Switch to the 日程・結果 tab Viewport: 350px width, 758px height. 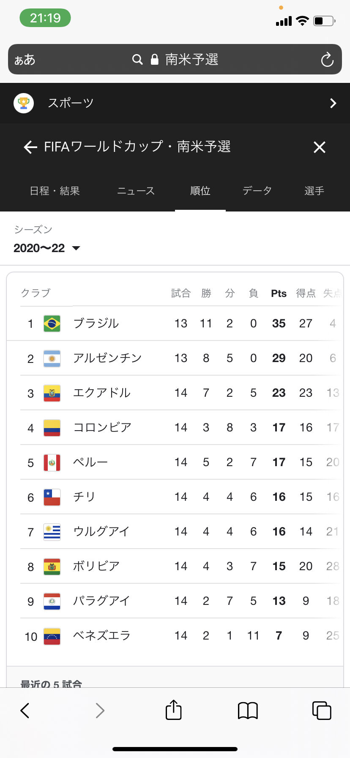[55, 191]
